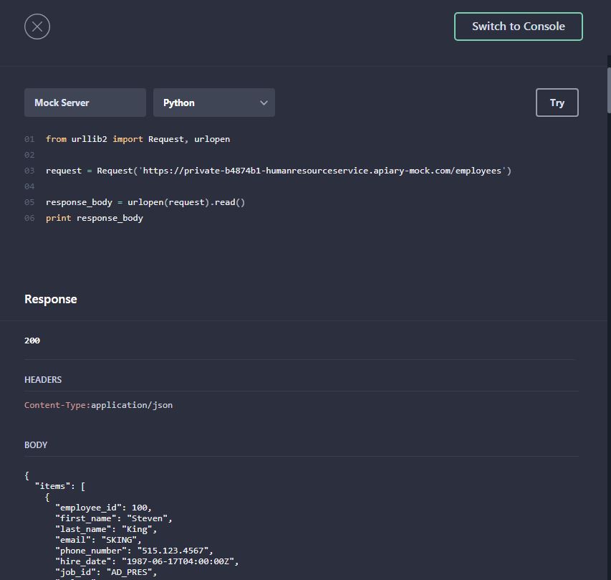Screen dimensions: 611x580
Task: Click the vertical scrollbar thumb on the right
Action: [608, 90]
